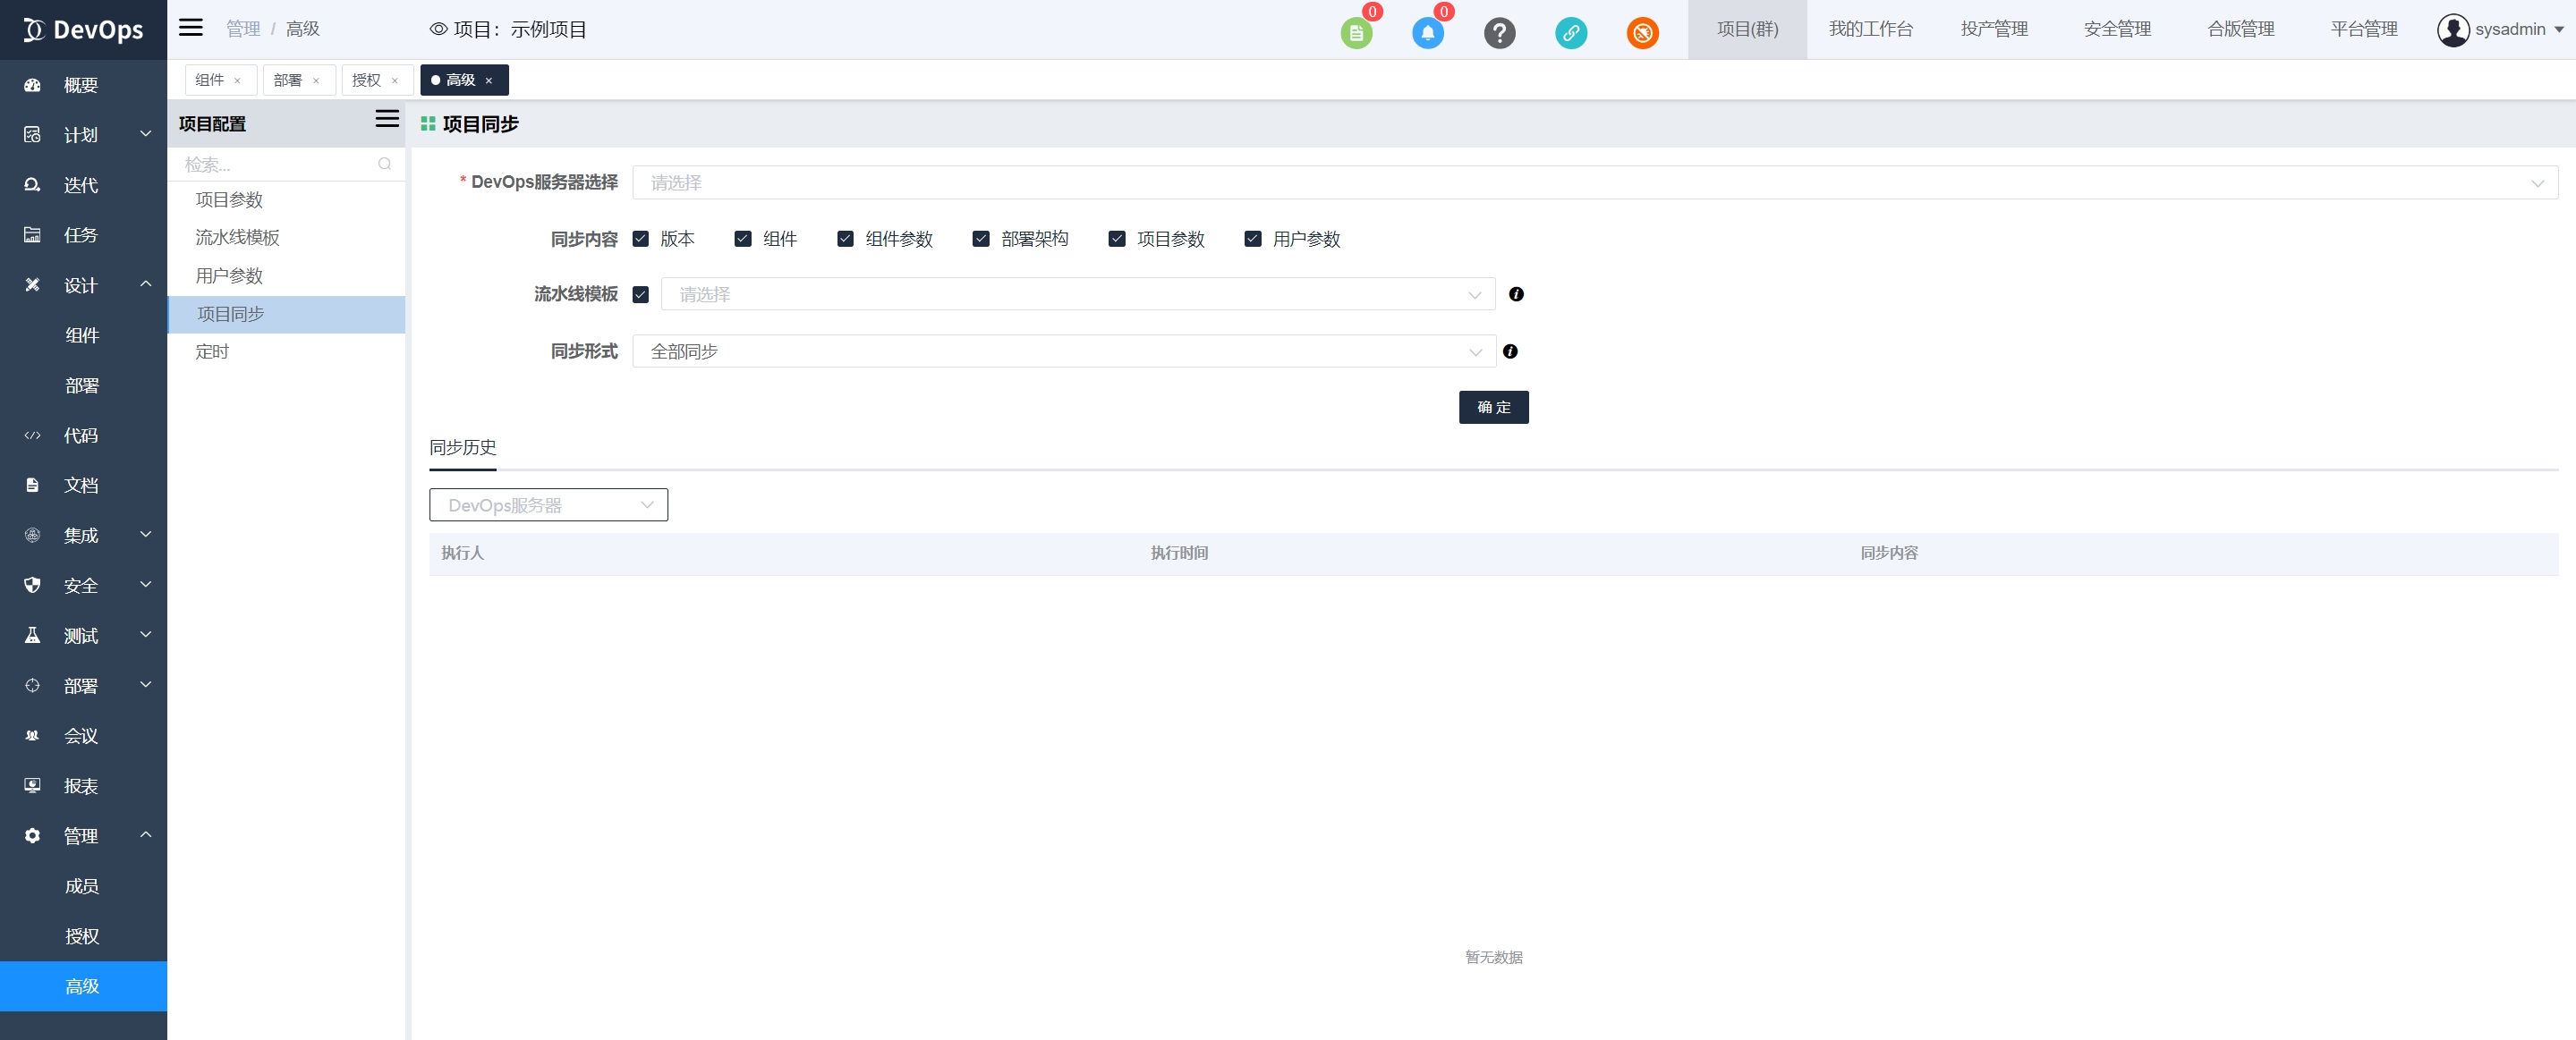
Task: Collapse the 项目配置 panel with its menu icon
Action: [387, 120]
